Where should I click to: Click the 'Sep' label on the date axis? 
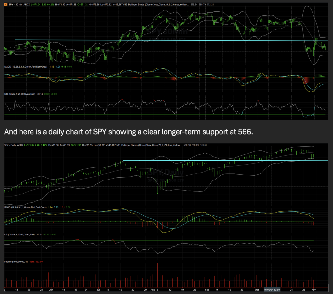coord(207,290)
